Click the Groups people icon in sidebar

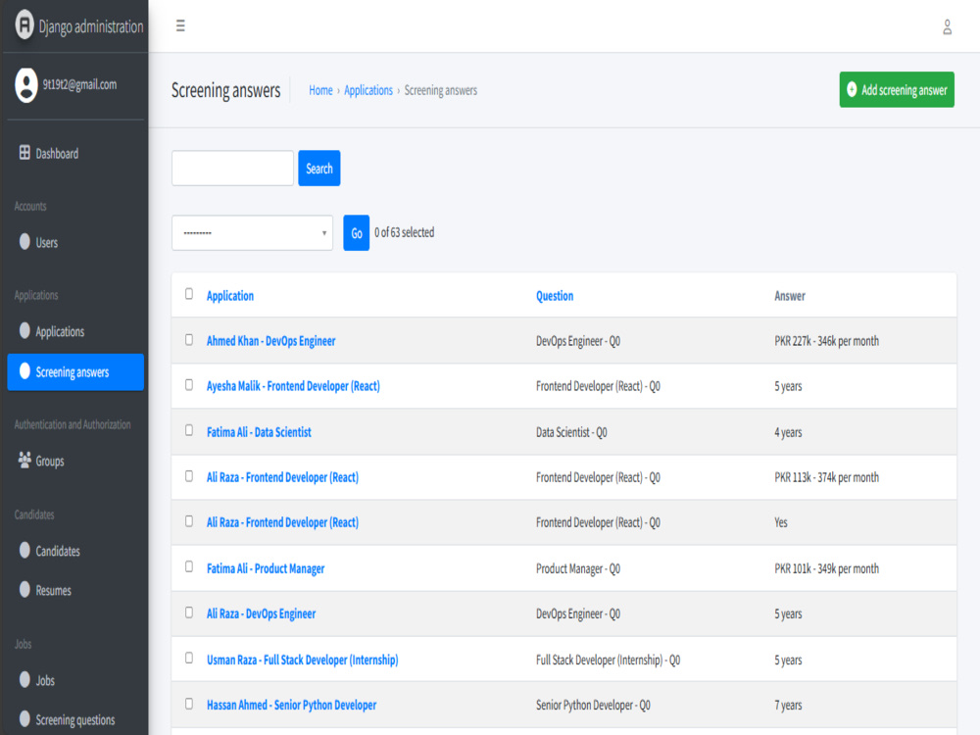click(24, 460)
